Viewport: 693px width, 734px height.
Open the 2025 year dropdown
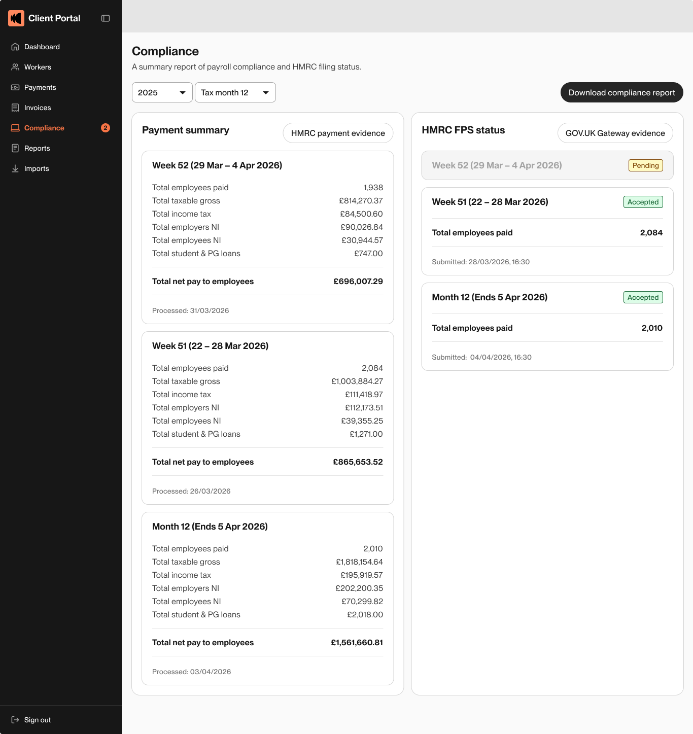click(x=162, y=92)
